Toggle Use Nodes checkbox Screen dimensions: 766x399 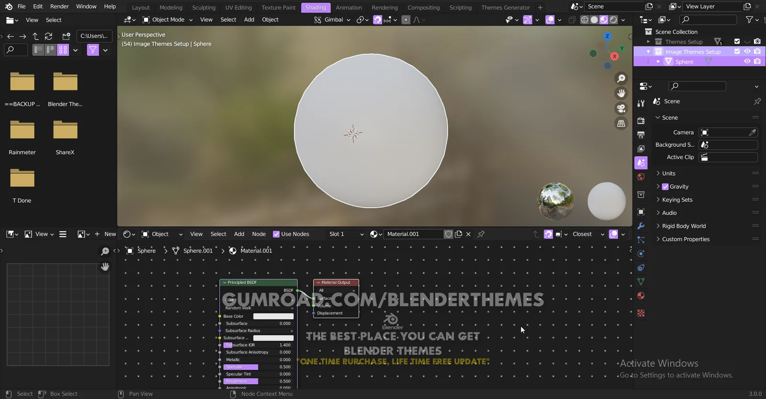pyautogui.click(x=276, y=234)
